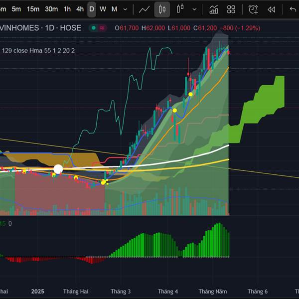Select the daily D timeframe
The image size is (299, 299).
click(x=92, y=9)
